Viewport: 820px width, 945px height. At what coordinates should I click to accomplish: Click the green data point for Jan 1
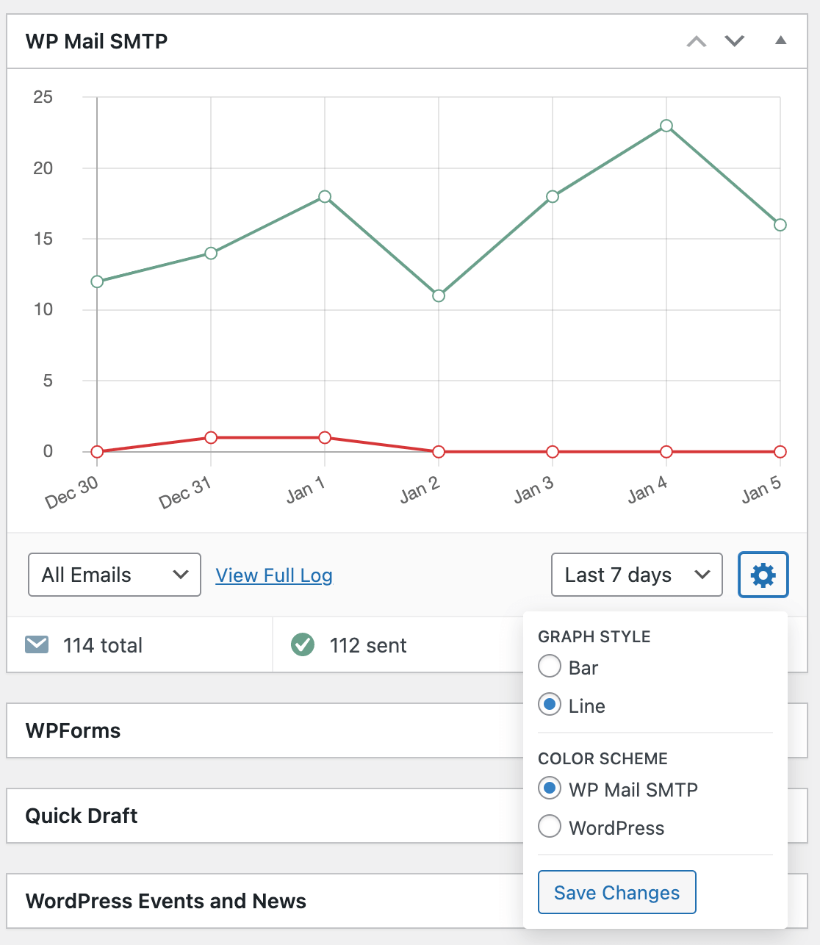(x=325, y=196)
